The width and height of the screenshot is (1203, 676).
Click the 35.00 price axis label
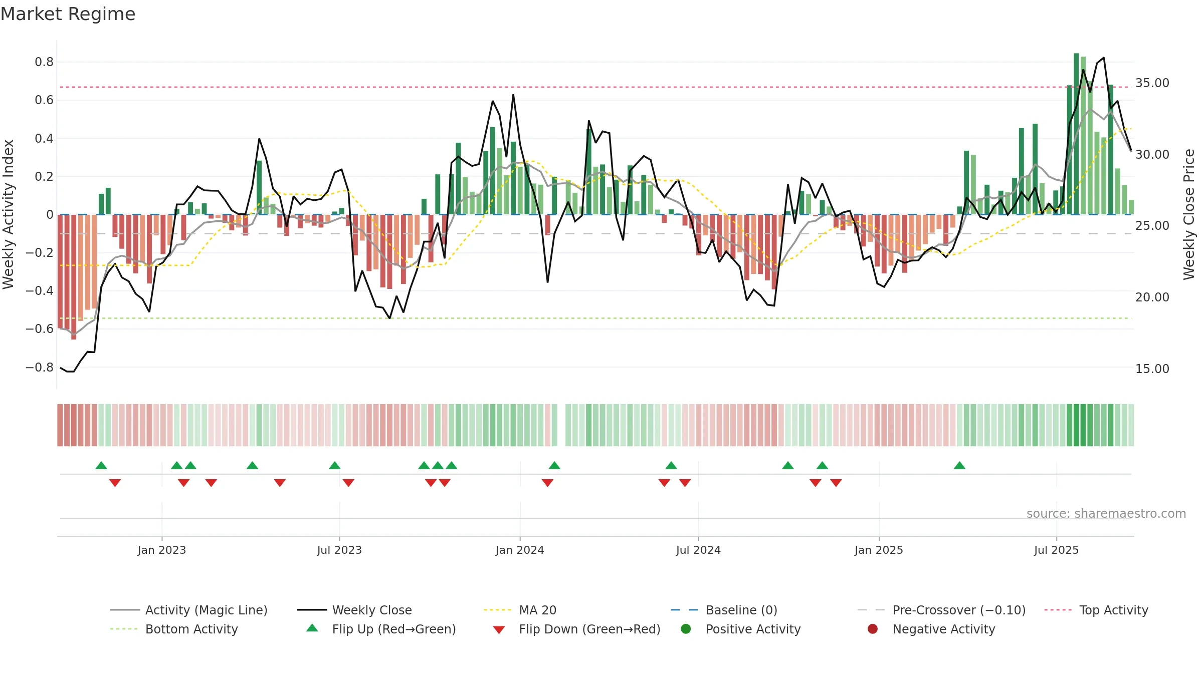(x=1152, y=83)
